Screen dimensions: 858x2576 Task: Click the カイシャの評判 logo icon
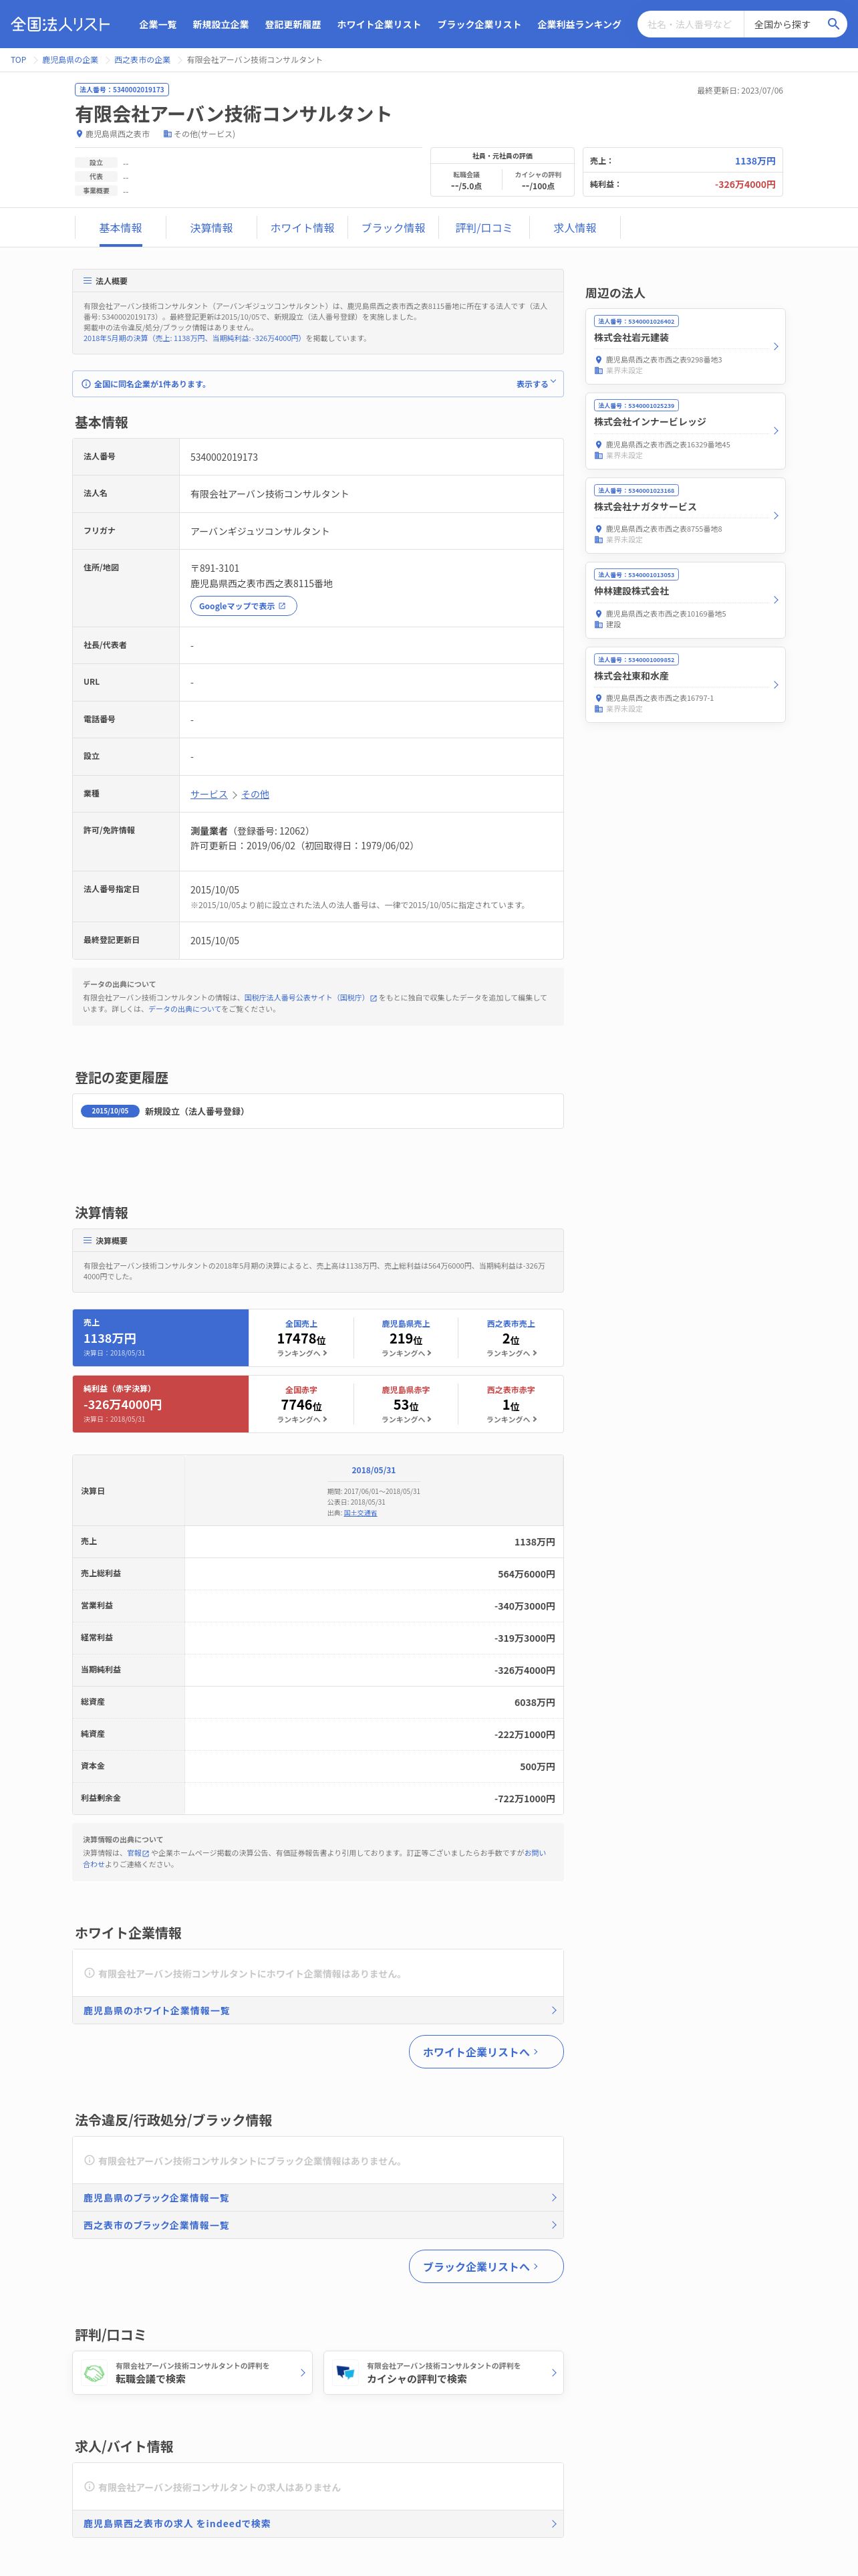pos(345,2373)
